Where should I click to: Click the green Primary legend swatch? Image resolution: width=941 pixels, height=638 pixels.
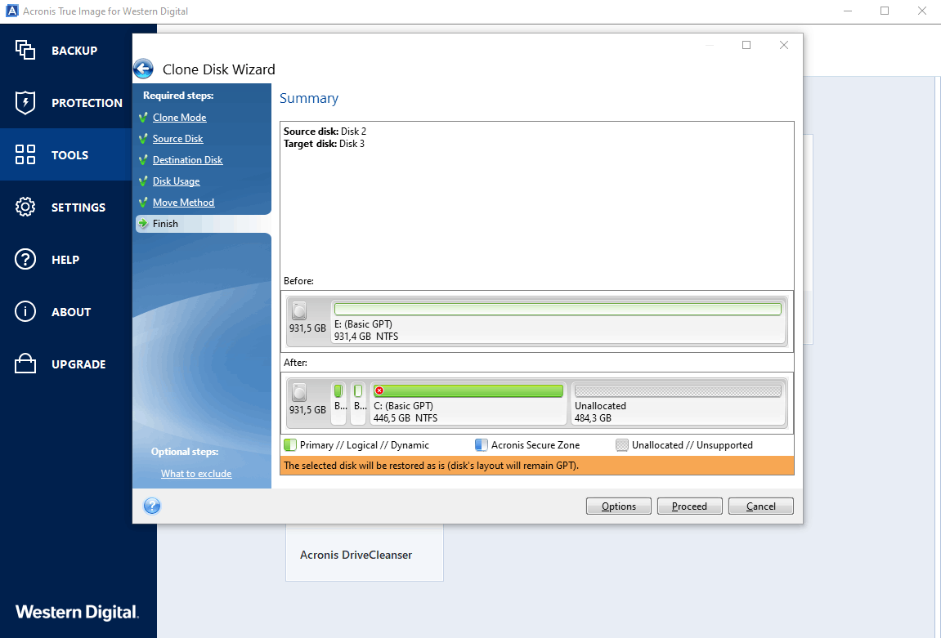[x=290, y=445]
